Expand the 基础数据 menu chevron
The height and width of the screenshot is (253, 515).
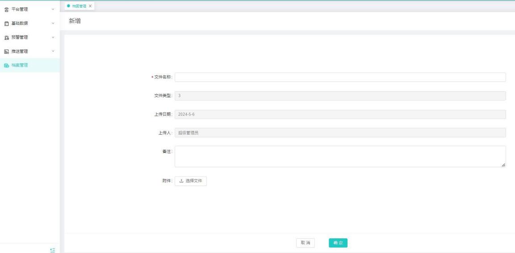[53, 23]
